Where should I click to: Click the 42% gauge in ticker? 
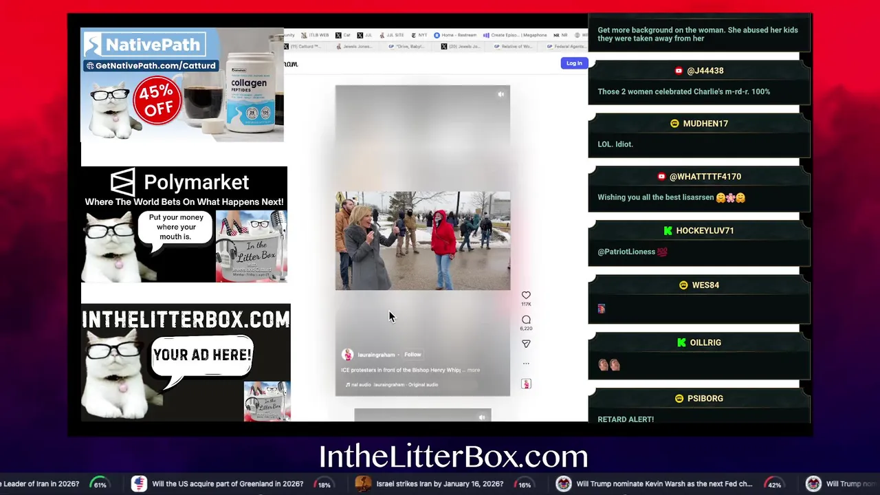[x=774, y=484]
